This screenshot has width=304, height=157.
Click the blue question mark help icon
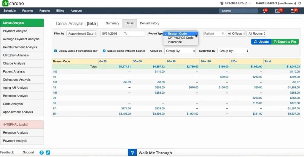42,152
